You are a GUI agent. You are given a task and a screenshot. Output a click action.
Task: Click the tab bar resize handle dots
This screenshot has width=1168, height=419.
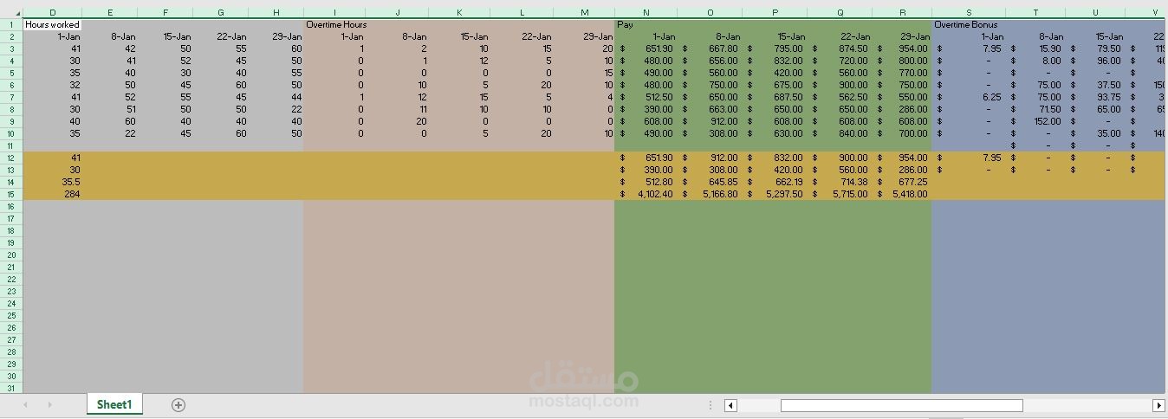711,405
